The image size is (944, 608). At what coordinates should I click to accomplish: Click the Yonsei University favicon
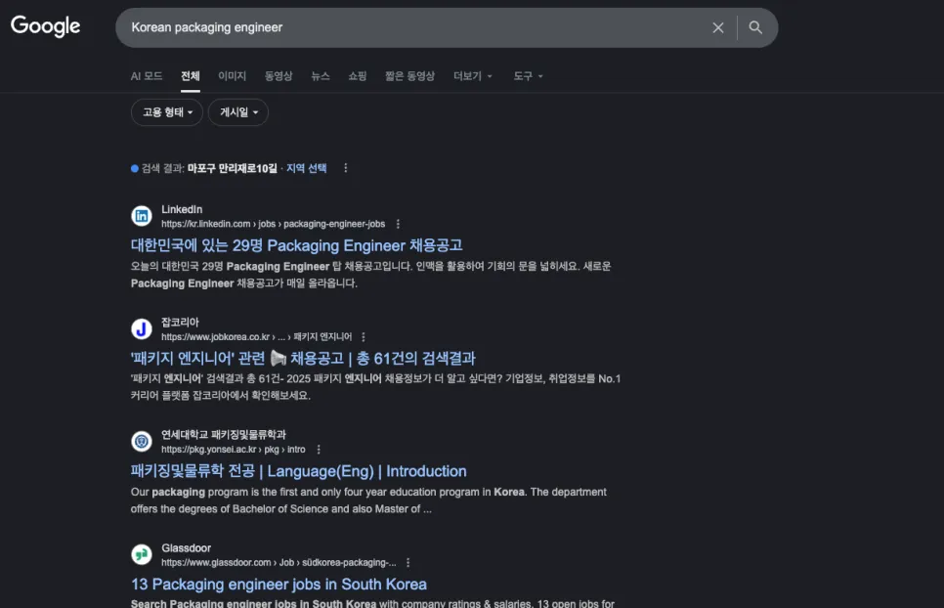142,441
